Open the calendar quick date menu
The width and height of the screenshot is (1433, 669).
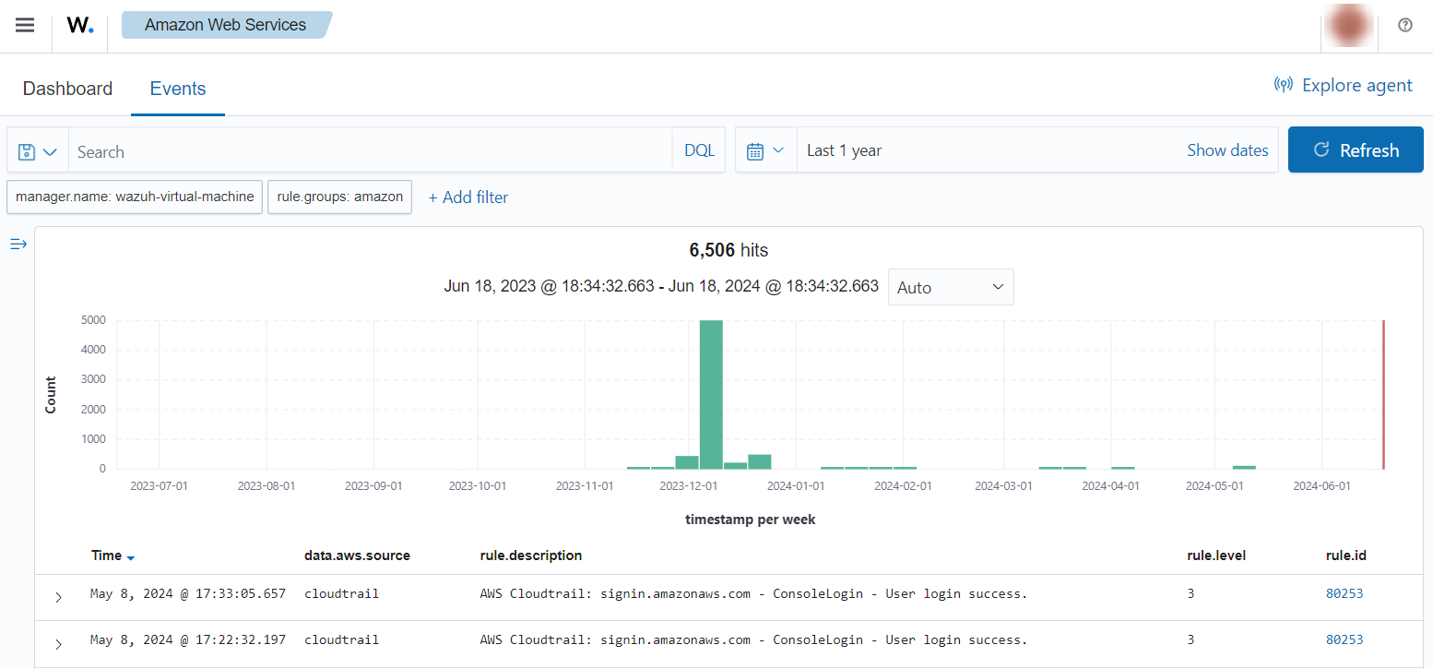coord(765,151)
